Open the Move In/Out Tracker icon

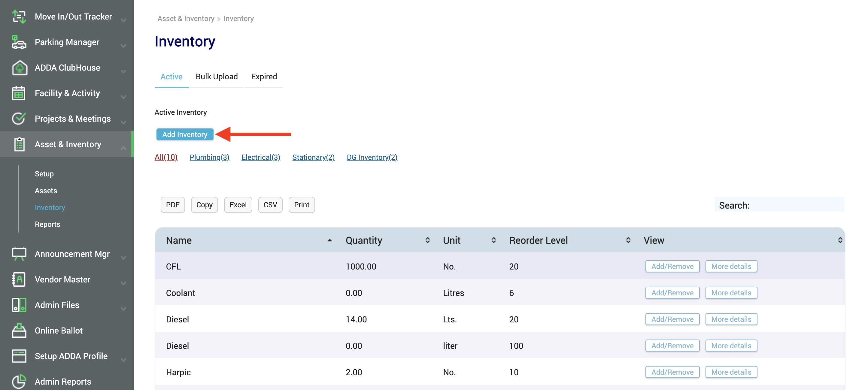click(x=19, y=16)
